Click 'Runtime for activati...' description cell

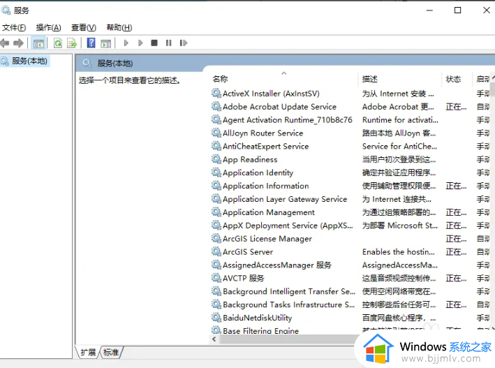(x=400, y=120)
